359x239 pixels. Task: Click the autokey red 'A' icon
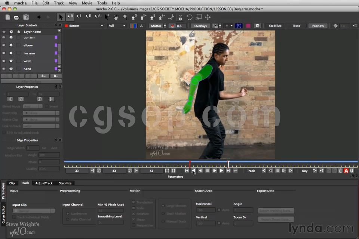click(x=346, y=171)
